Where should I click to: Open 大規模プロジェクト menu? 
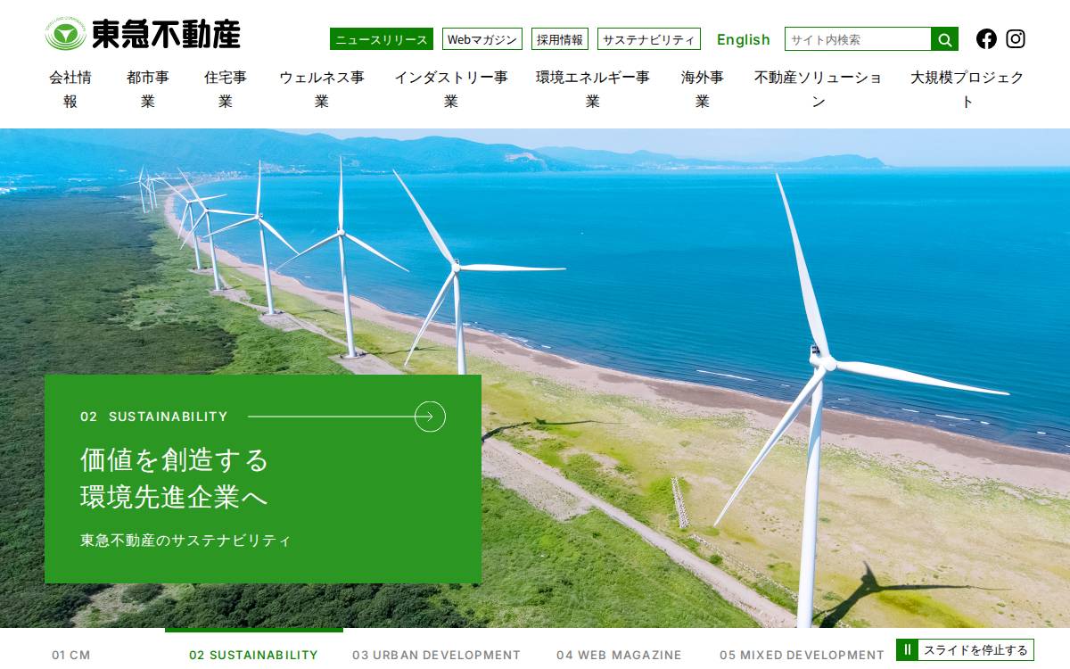(x=967, y=89)
